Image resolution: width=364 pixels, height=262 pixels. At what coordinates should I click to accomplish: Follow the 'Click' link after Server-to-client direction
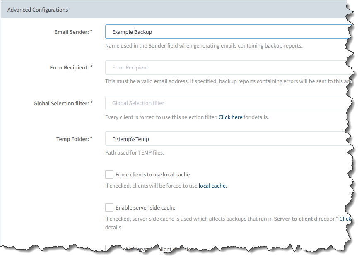click(x=345, y=219)
